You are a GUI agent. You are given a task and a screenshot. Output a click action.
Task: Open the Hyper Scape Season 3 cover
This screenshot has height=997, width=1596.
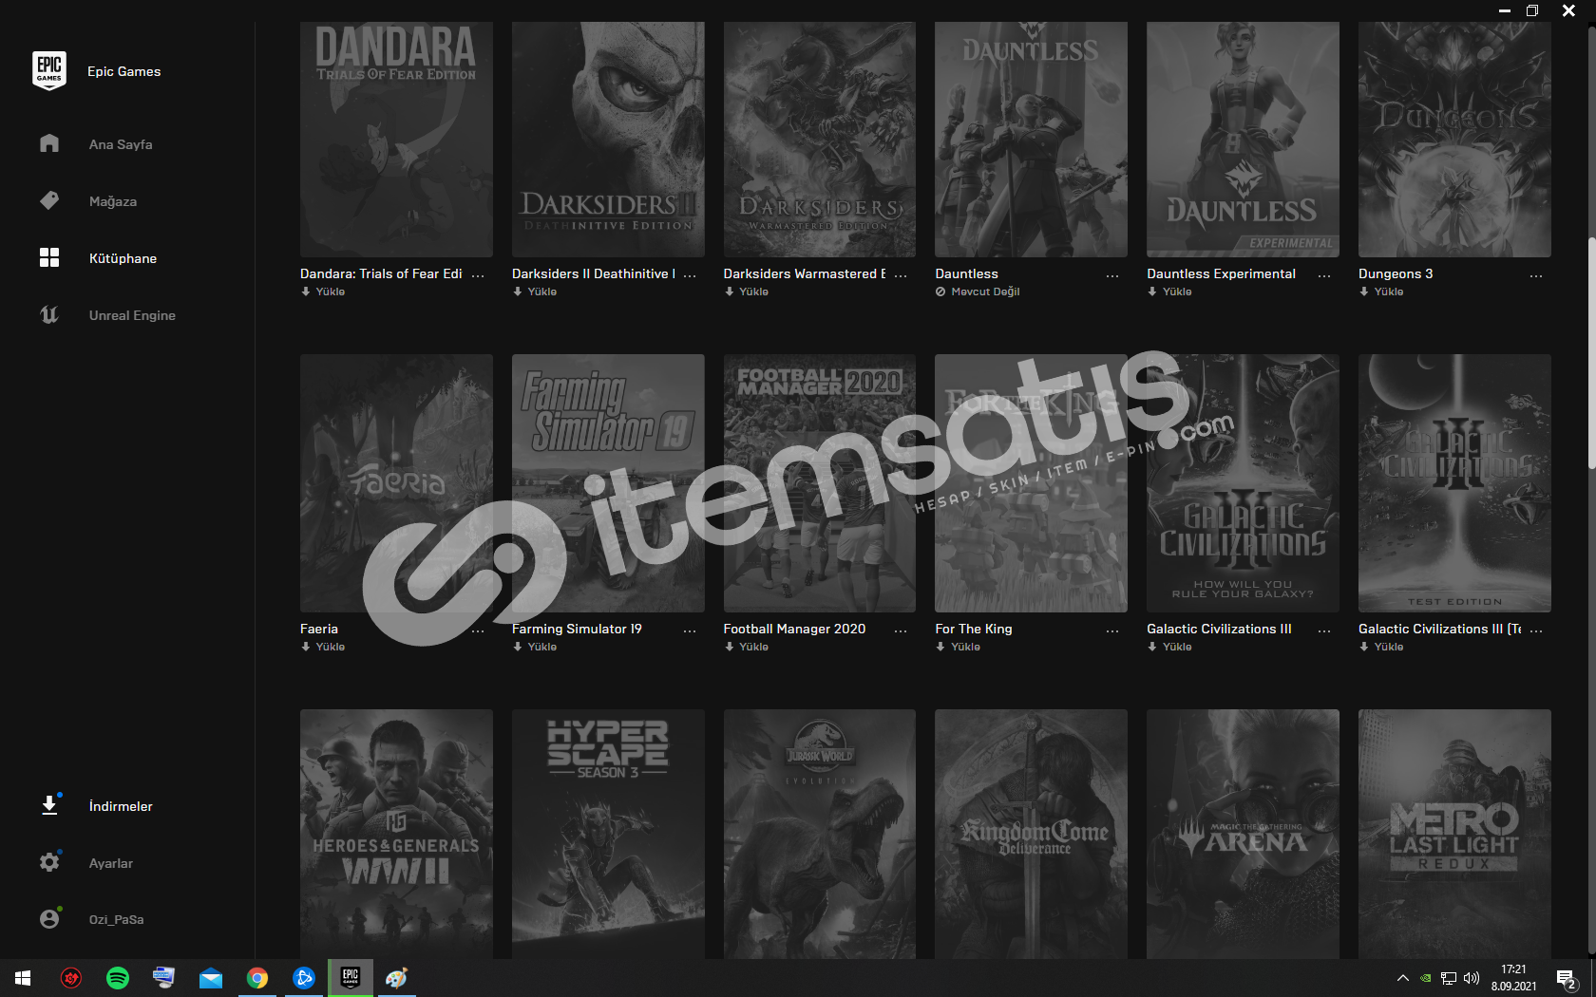tap(608, 834)
